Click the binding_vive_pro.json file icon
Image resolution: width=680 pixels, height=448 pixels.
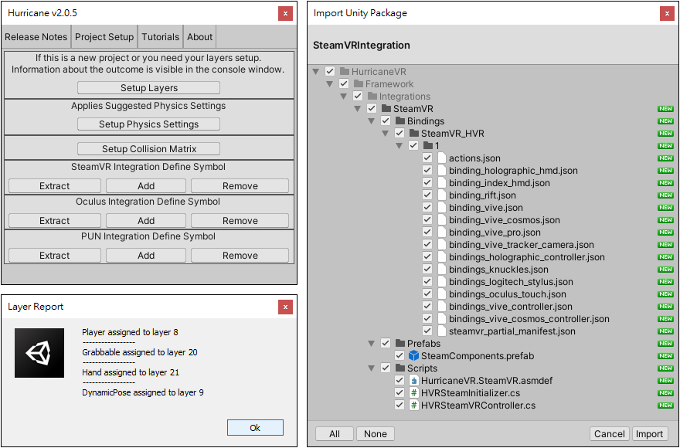(442, 232)
